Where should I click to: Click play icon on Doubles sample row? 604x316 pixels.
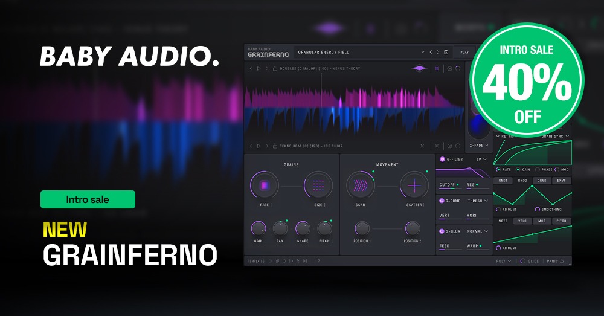coord(259,69)
